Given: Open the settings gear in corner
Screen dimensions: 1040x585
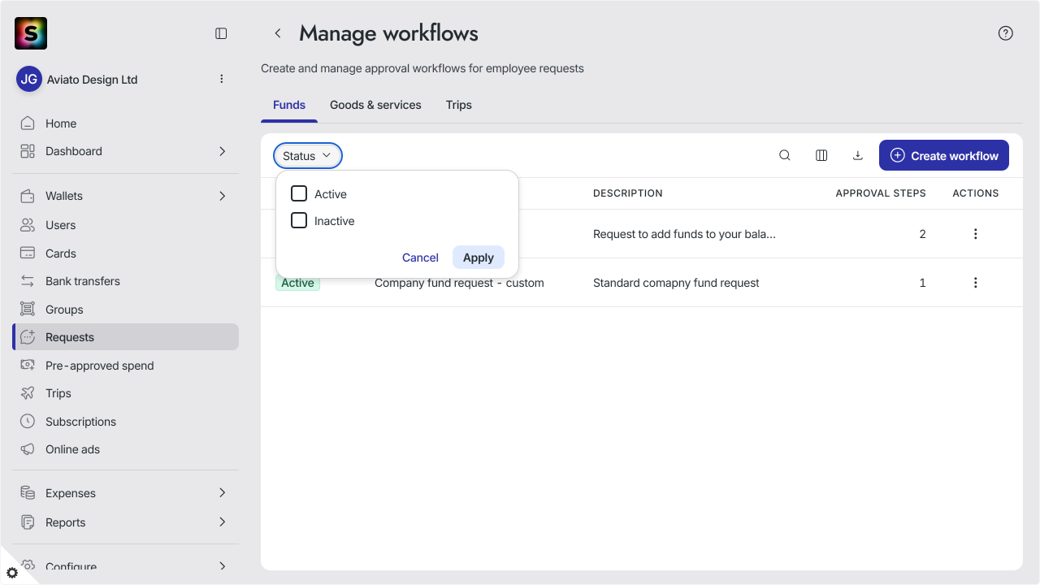Looking at the screenshot, I should (x=12, y=573).
